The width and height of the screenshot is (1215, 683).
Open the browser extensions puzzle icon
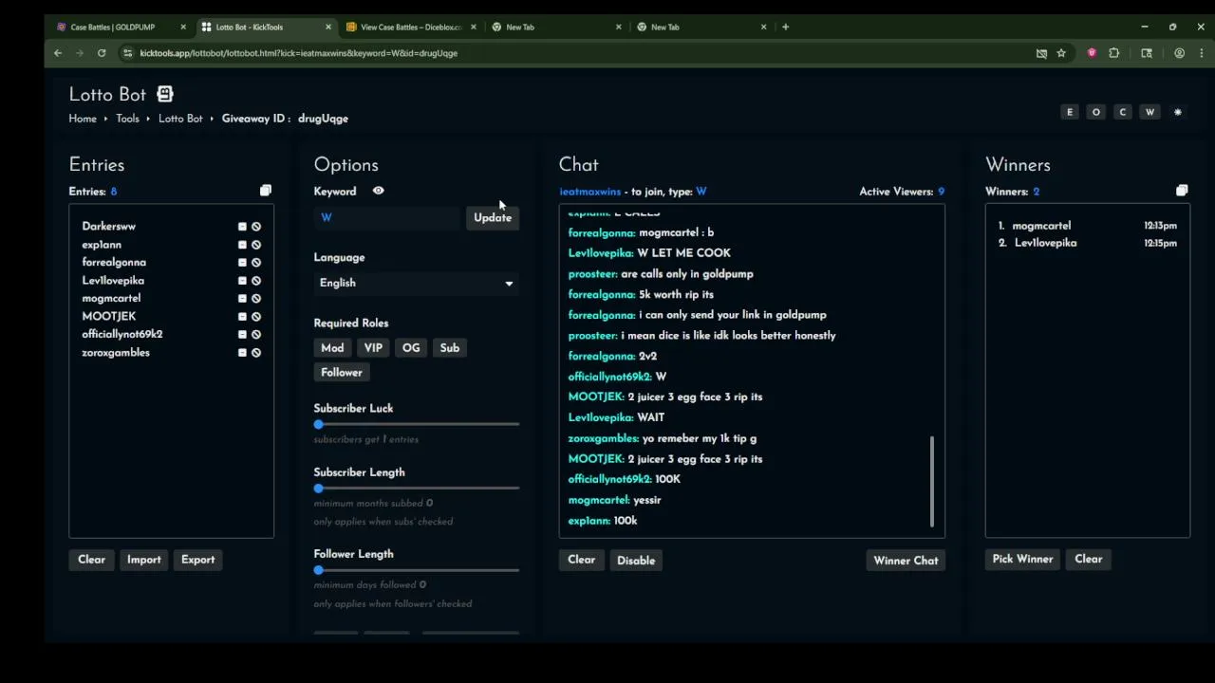click(1114, 53)
